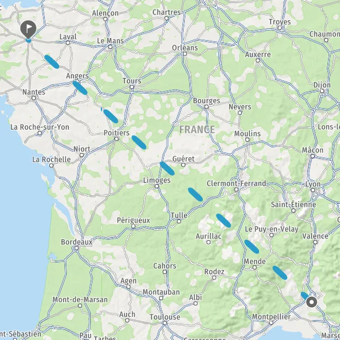Viewport: 340px width, 340px height.
Task: Select the Limoges city marker
Action: pos(157,186)
